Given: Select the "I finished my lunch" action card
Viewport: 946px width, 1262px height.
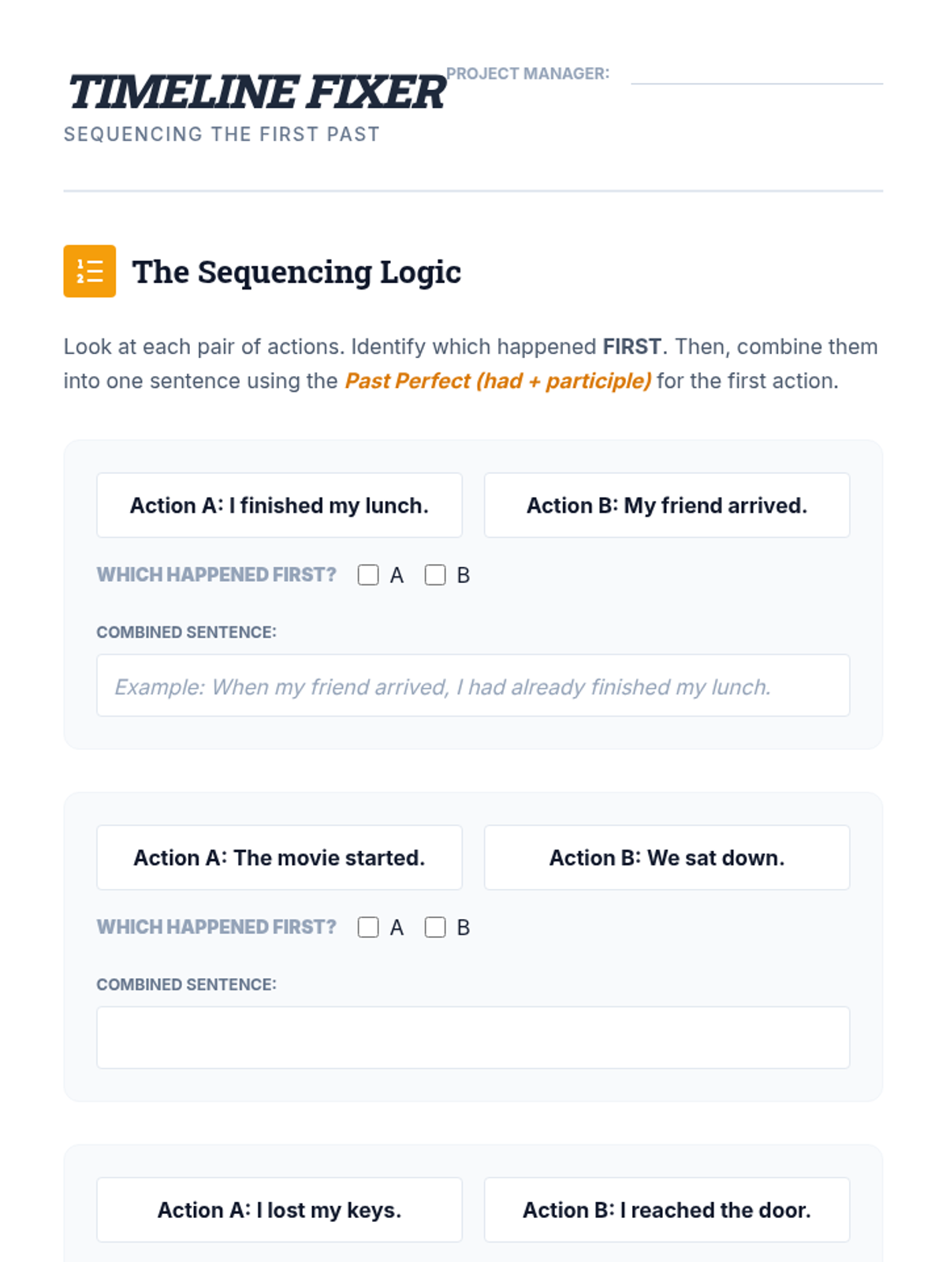Looking at the screenshot, I should [x=279, y=506].
